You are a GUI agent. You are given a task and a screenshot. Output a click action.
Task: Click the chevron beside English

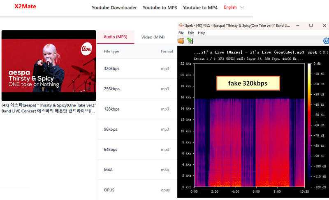242,7
